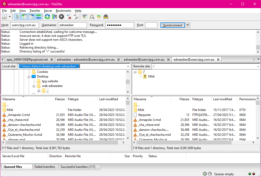Collapse the Desktop node in local tree
The image size is (261, 177).
(29, 76)
